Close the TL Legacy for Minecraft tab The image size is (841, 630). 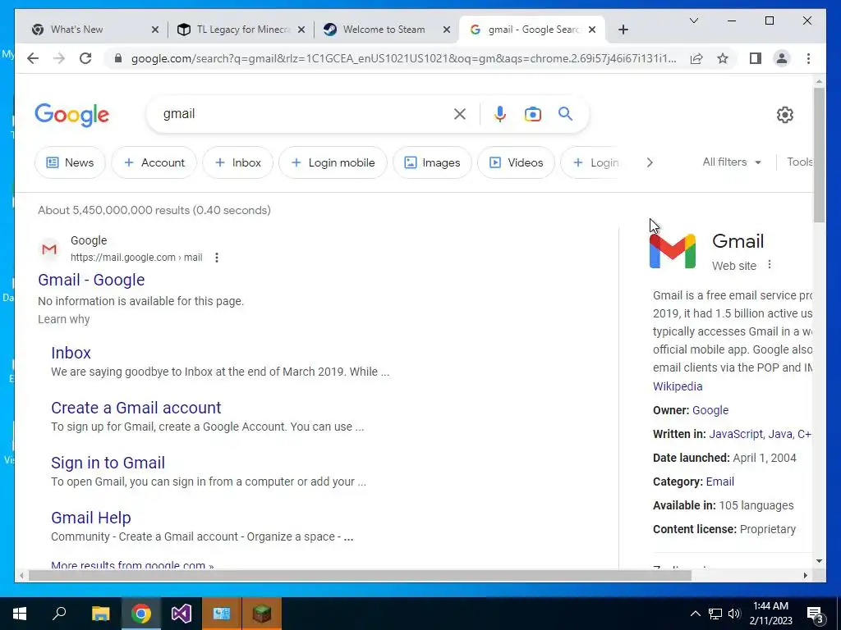[301, 30]
